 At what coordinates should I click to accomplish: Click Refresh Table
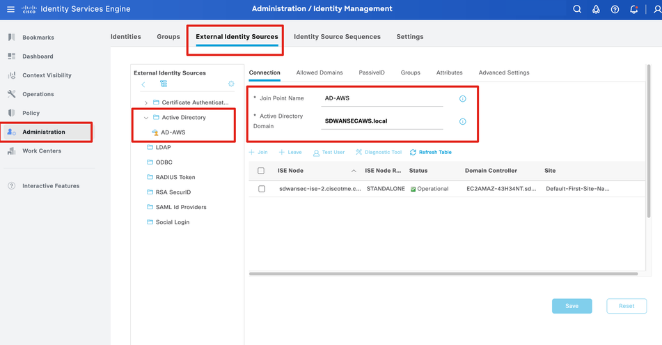(x=431, y=152)
